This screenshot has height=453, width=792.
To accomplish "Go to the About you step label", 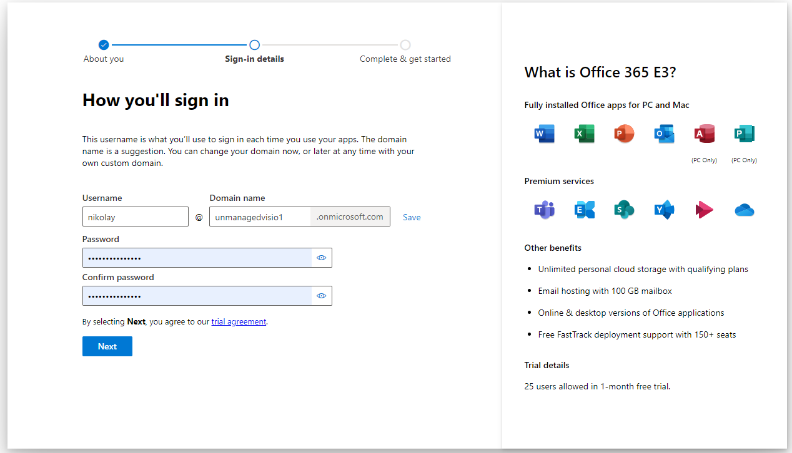I will (x=104, y=59).
